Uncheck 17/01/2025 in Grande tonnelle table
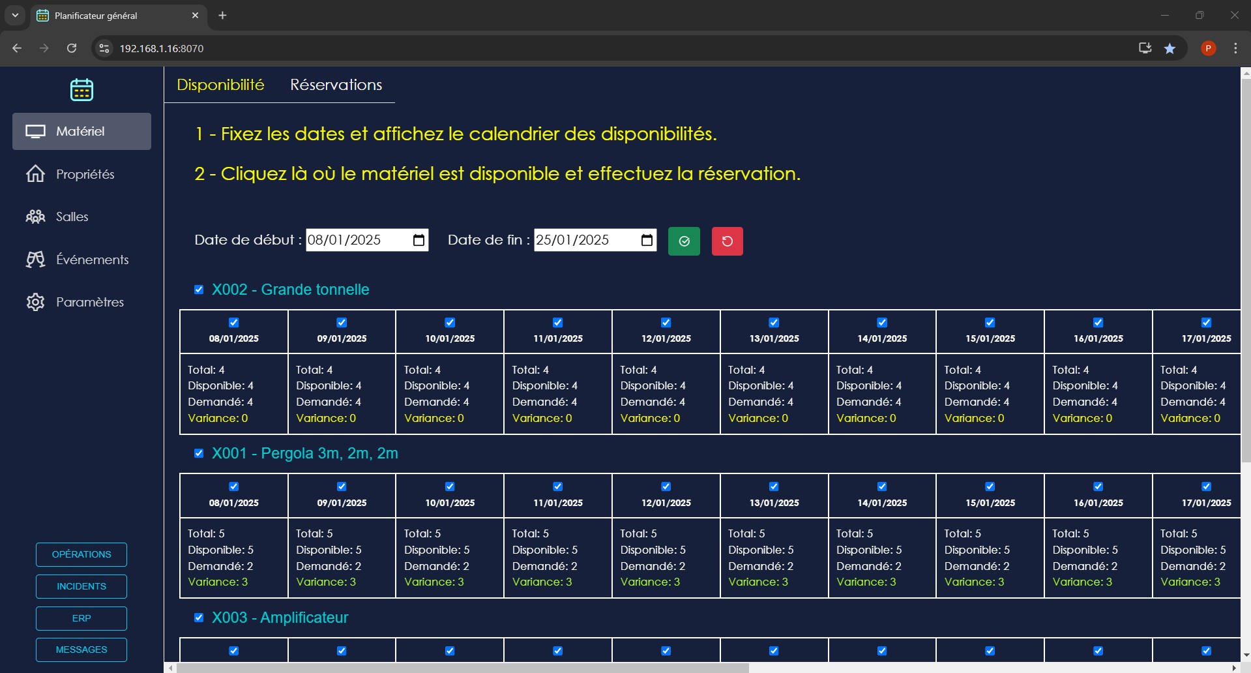The width and height of the screenshot is (1251, 673). 1206,322
